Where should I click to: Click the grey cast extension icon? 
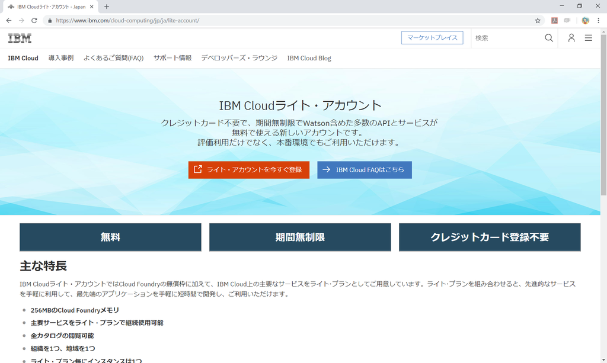pyautogui.click(x=567, y=21)
